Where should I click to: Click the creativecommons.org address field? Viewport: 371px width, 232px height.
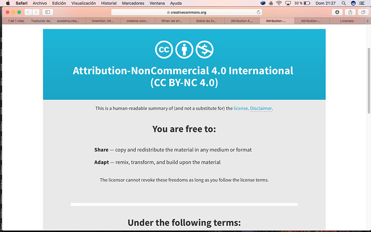point(187,12)
